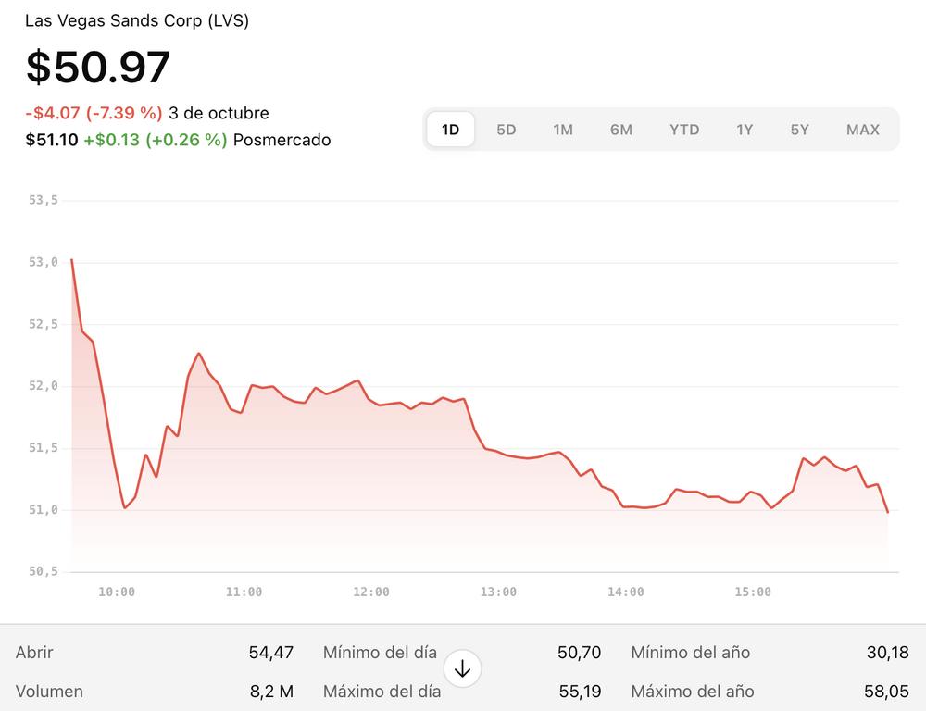Click the chart at the 13:00 mark

[499, 453]
